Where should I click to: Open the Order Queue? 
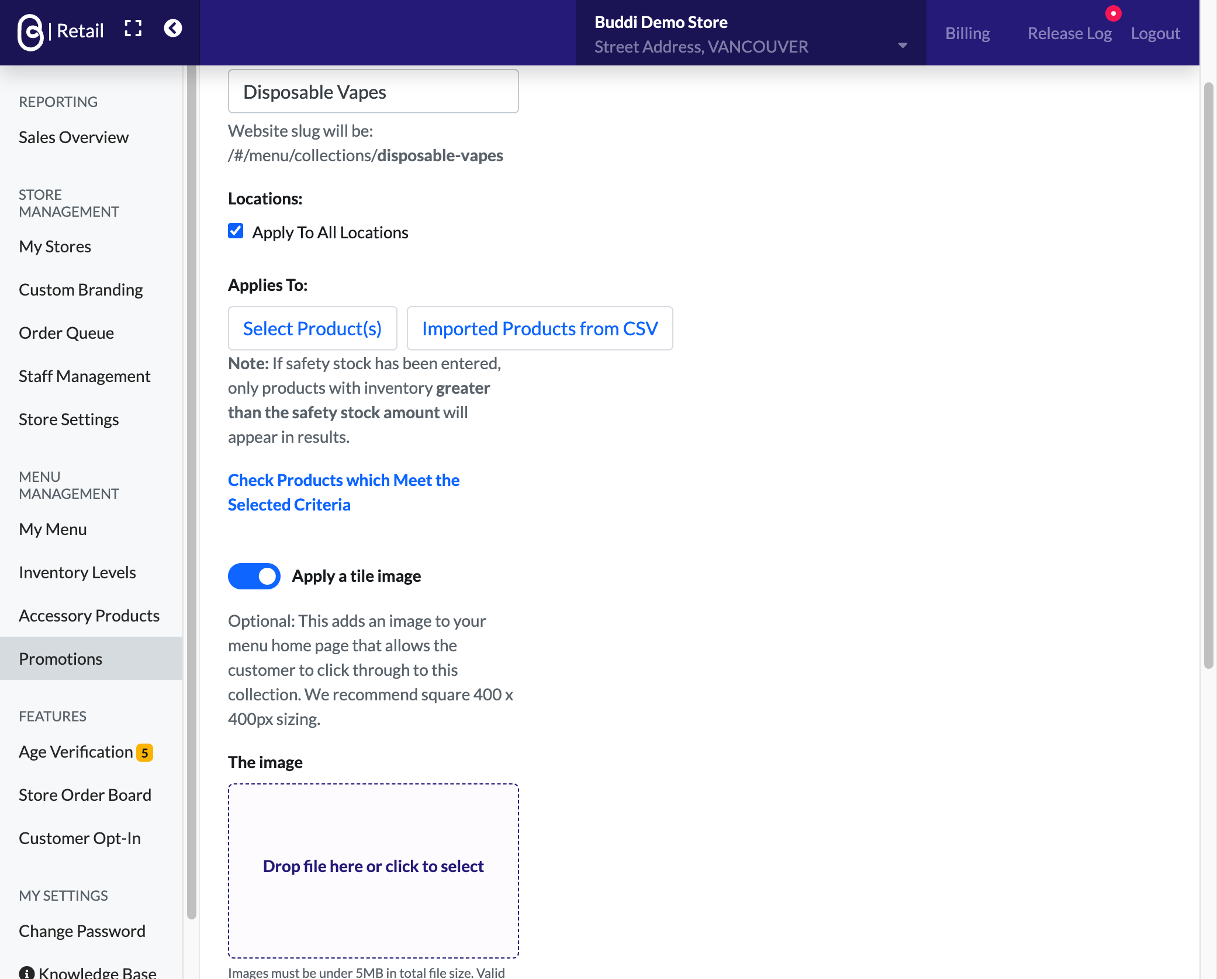tap(66, 333)
